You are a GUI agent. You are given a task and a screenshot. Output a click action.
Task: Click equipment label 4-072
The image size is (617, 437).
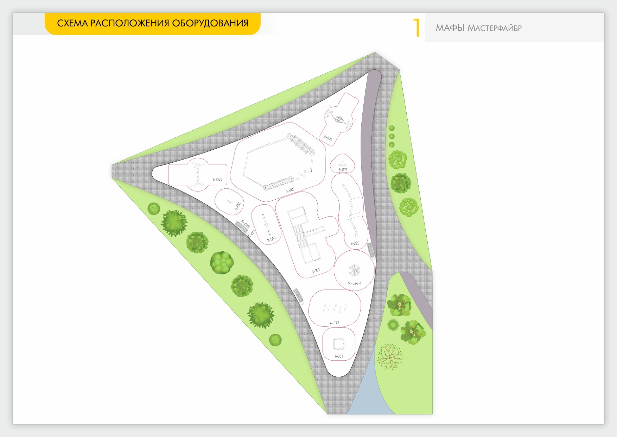pos(334,323)
